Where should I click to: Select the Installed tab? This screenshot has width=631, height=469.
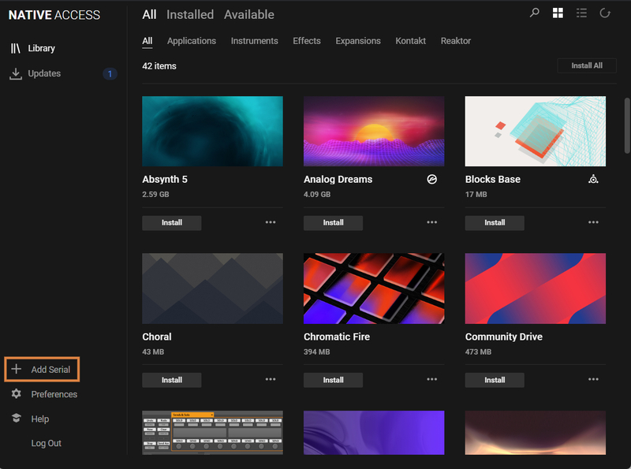pyautogui.click(x=189, y=14)
